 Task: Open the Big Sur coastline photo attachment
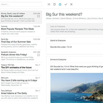pyautogui.click(x=77, y=88)
